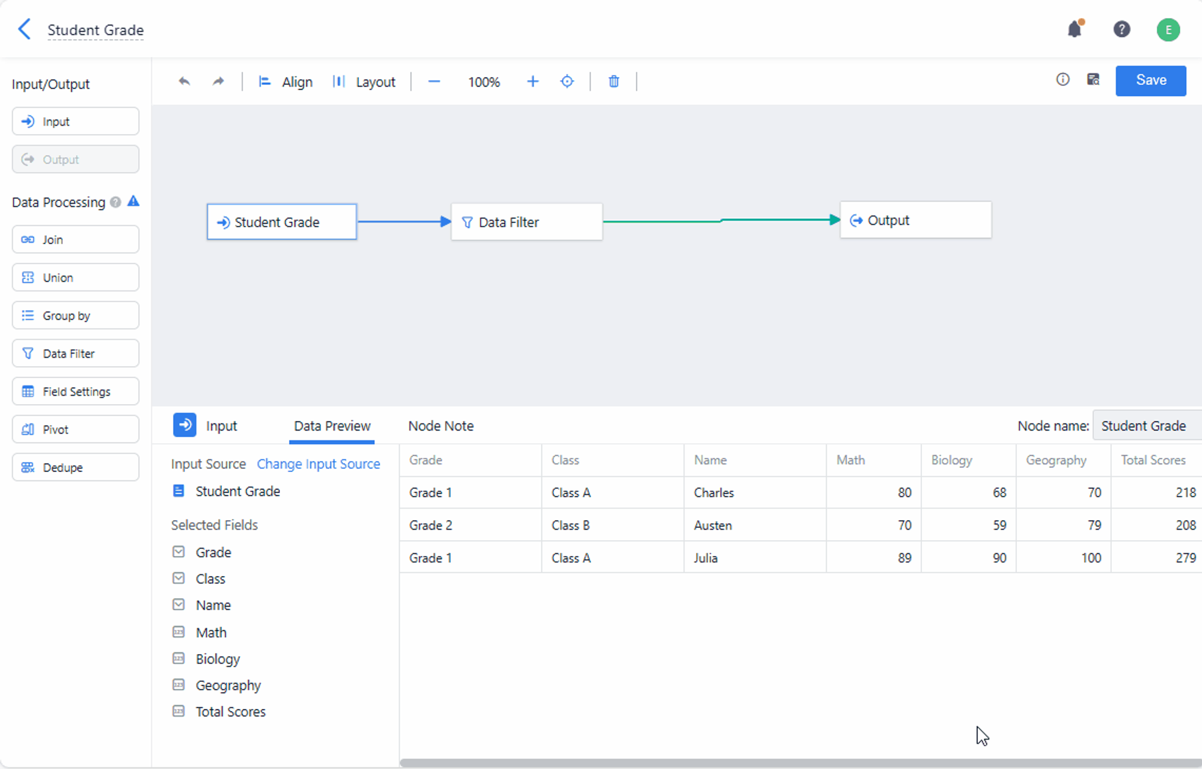Click the 279 total score cell
This screenshot has width=1202, height=769.
(x=1156, y=557)
